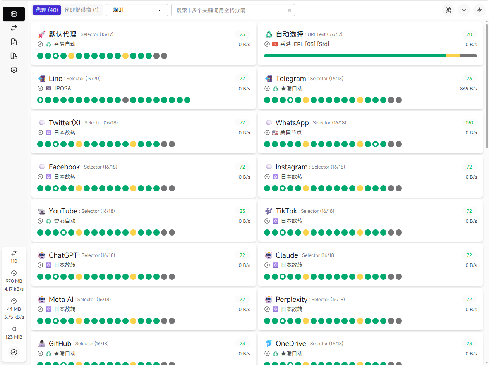The width and height of the screenshot is (489, 365).
Task: Click the Telegram group icon
Action: pos(269,78)
